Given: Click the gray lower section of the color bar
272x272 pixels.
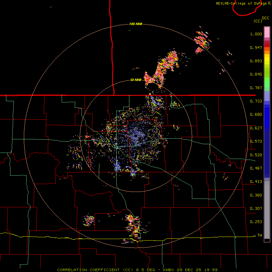Looking at the screenshot, I should tap(267, 210).
